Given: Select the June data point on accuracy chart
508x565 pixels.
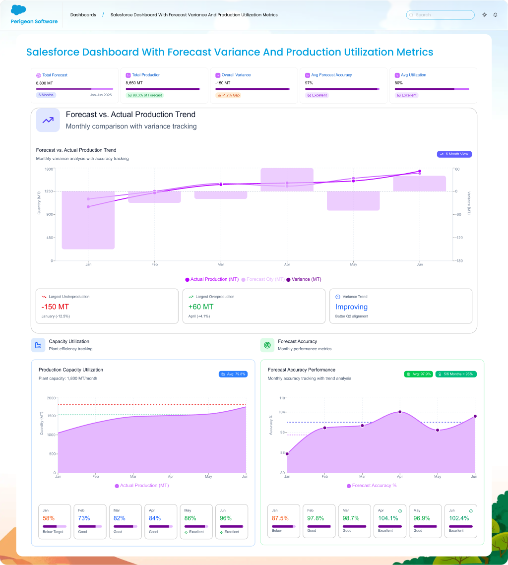Looking at the screenshot, I should [x=475, y=416].
